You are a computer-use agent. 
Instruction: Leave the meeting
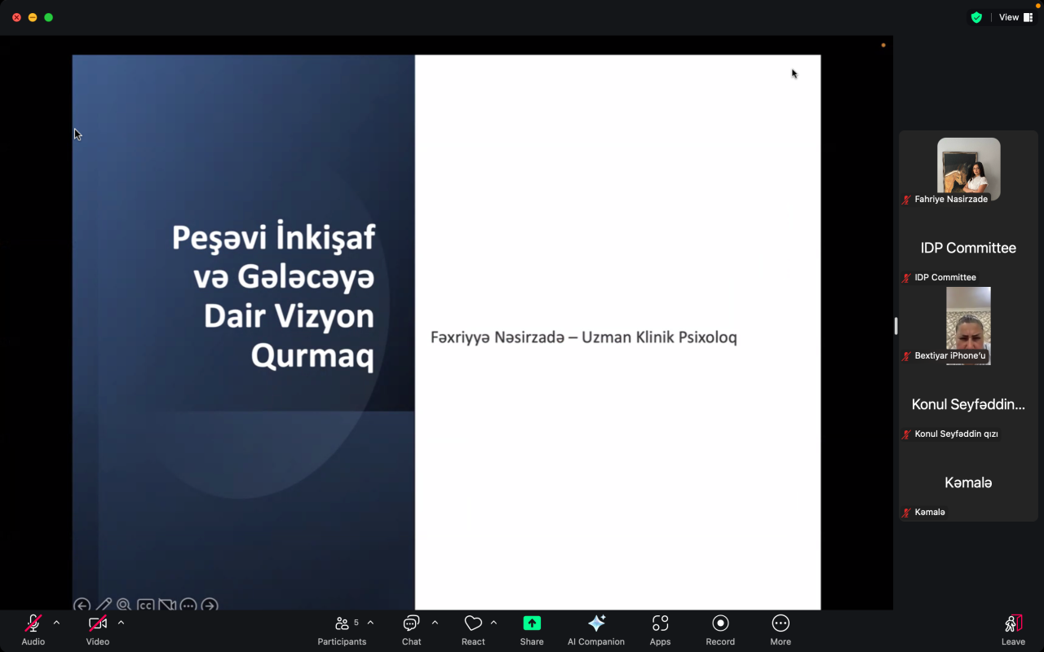pyautogui.click(x=1013, y=629)
